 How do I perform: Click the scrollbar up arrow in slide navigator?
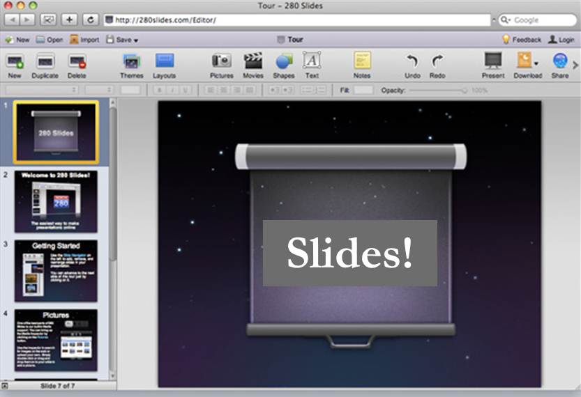coord(113,102)
